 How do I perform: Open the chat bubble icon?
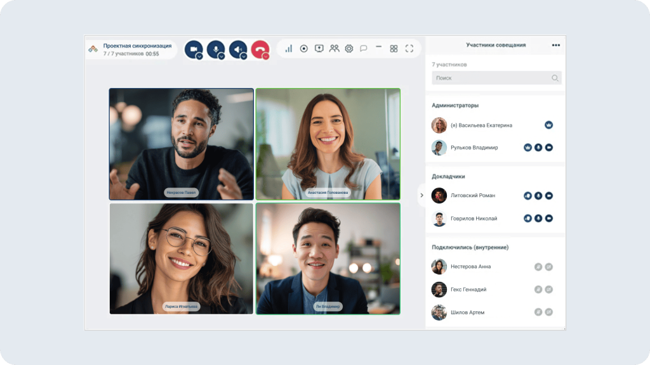(364, 49)
